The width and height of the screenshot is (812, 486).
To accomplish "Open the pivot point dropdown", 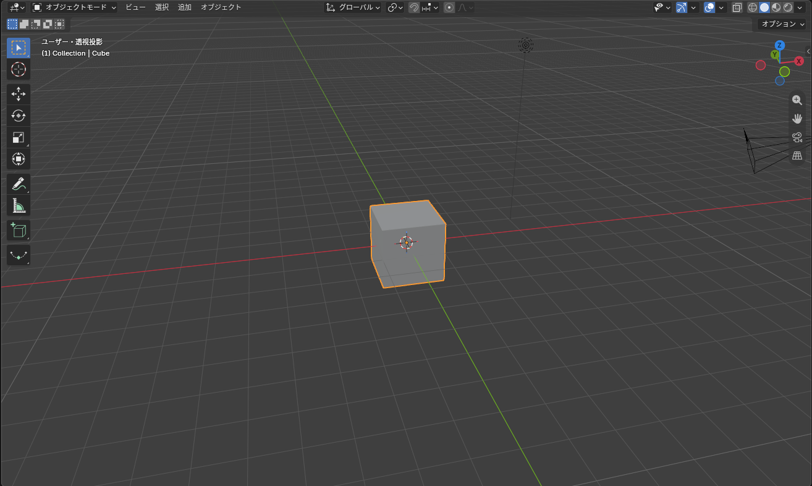I will pyautogui.click(x=395, y=7).
